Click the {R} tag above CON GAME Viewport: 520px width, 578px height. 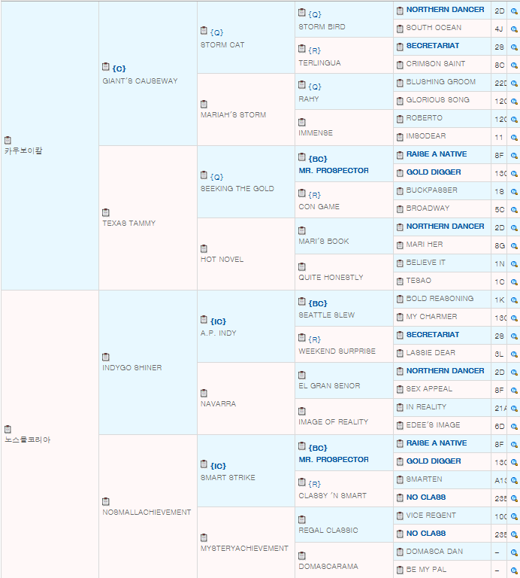[x=315, y=195]
